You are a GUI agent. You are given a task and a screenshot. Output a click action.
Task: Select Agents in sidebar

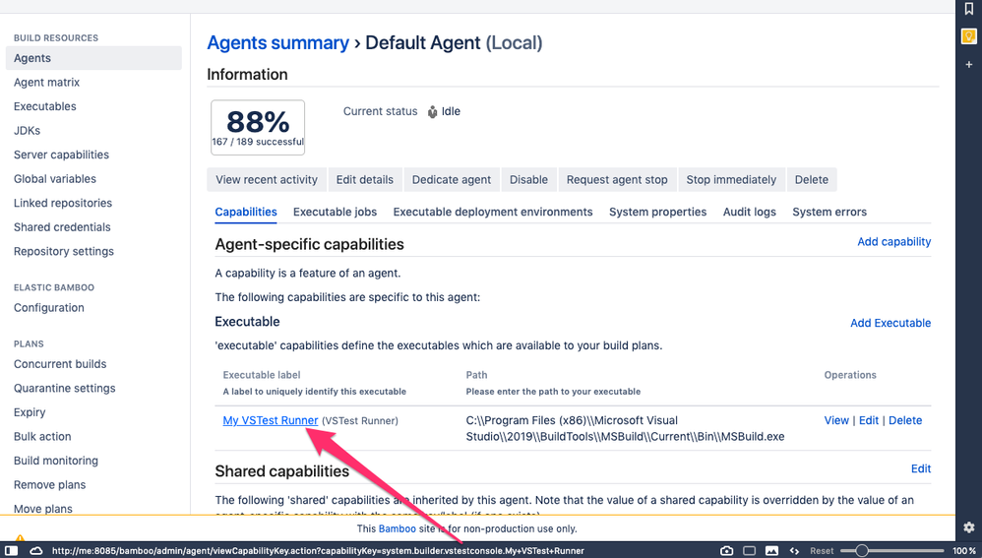[x=93, y=58]
